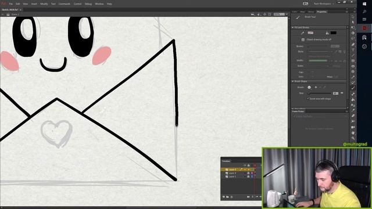
Task: Click the brush Size value field
Action: click(x=335, y=93)
